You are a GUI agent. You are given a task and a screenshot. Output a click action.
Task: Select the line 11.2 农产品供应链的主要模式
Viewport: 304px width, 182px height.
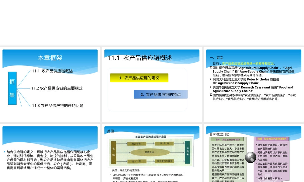click(57, 88)
